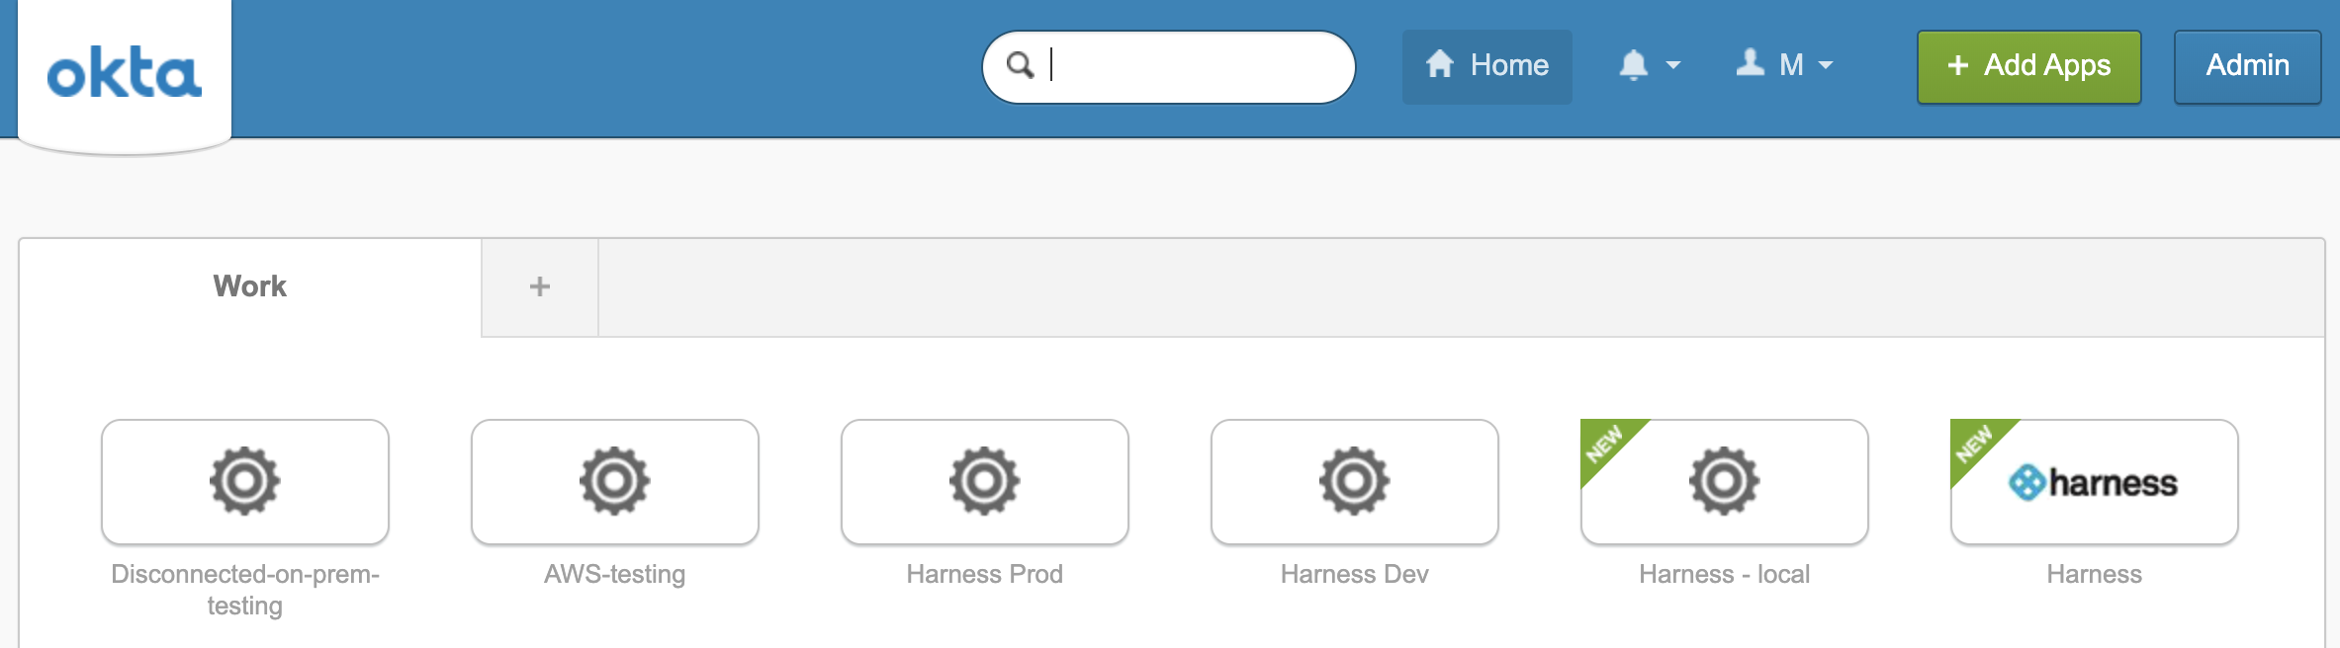Screen dimensions: 2340x648
Task: Click the dropdown arrow beside the bell
Action: pos(1673,65)
